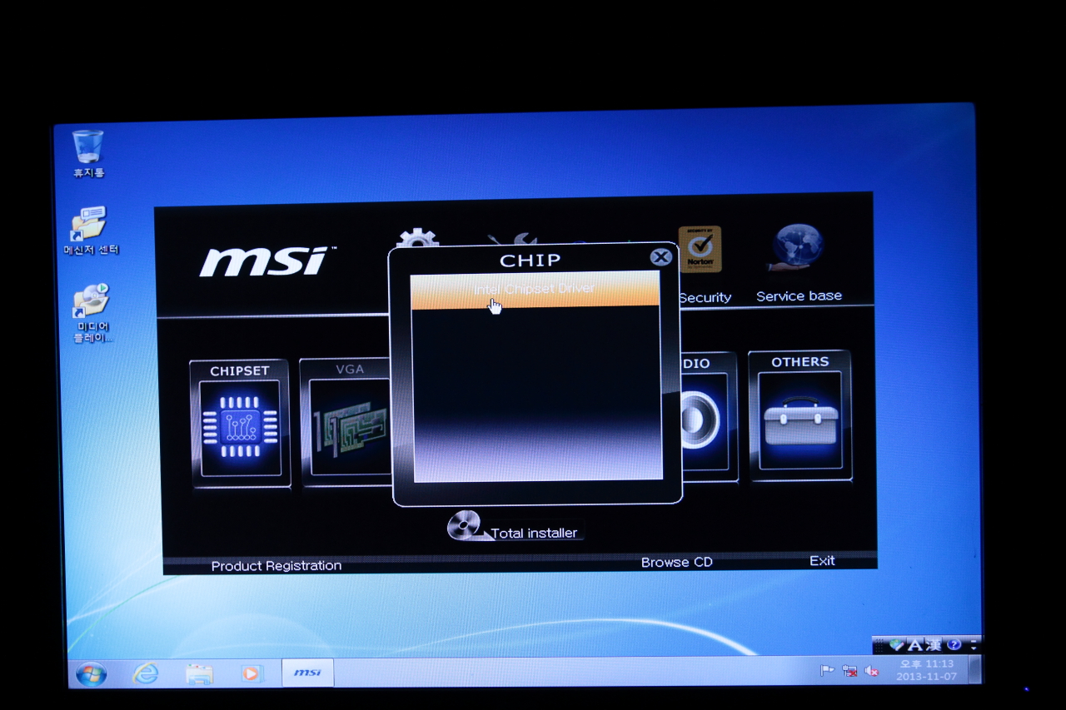Select the MSI taskbar button
Image resolution: width=1066 pixels, height=710 pixels.
coord(307,673)
